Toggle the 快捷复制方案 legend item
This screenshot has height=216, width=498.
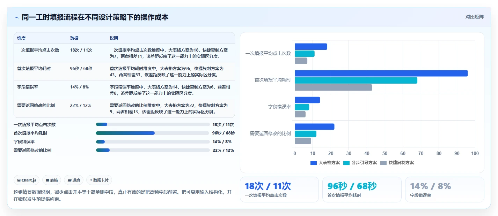click(x=397, y=163)
